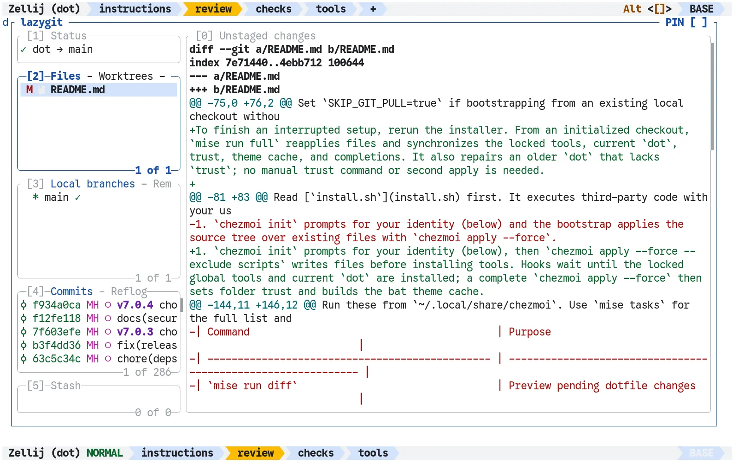Click the removed `mise run diff` line

(252, 386)
